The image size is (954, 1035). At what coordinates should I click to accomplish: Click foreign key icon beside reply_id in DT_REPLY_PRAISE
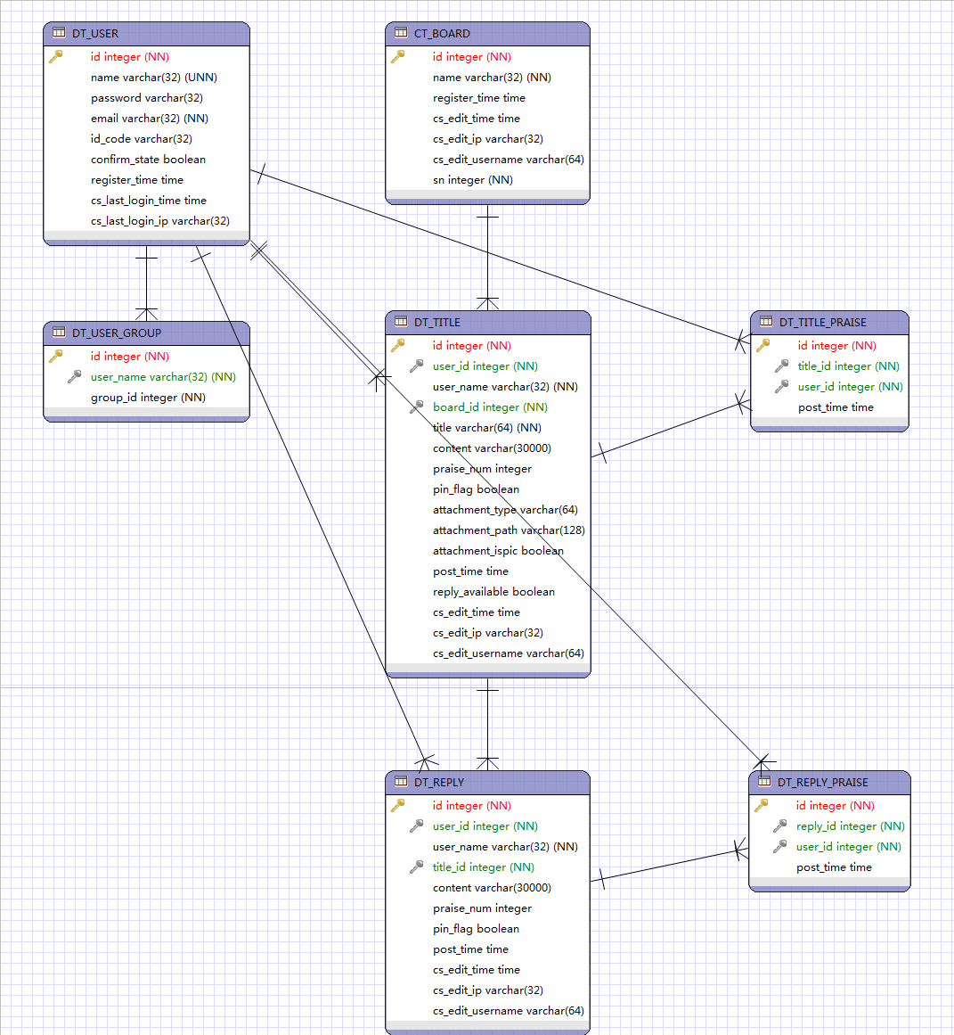[779, 826]
